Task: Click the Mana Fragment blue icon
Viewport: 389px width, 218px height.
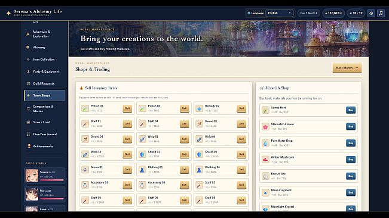Action: pyautogui.click(x=265, y=192)
